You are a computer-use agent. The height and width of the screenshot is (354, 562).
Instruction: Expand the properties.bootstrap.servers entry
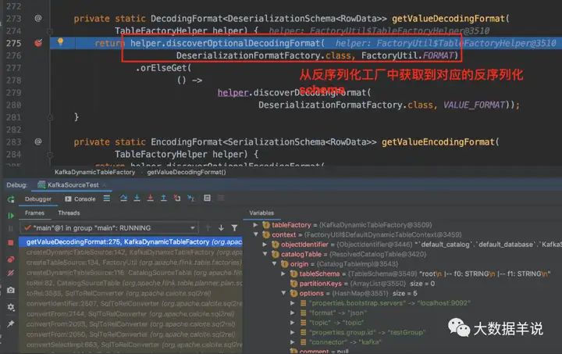293,303
